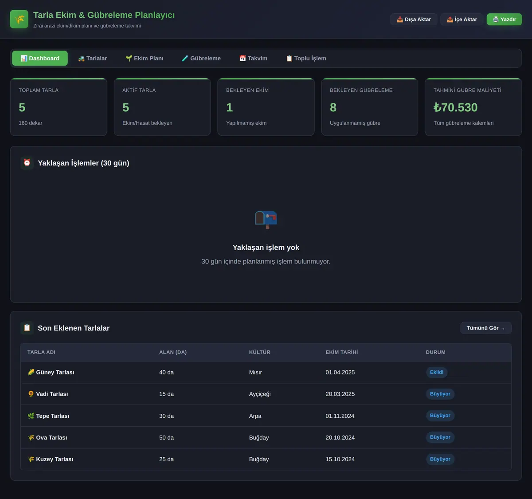
Task: Click the Bekleyen Gübreleme stat card
Action: click(370, 107)
